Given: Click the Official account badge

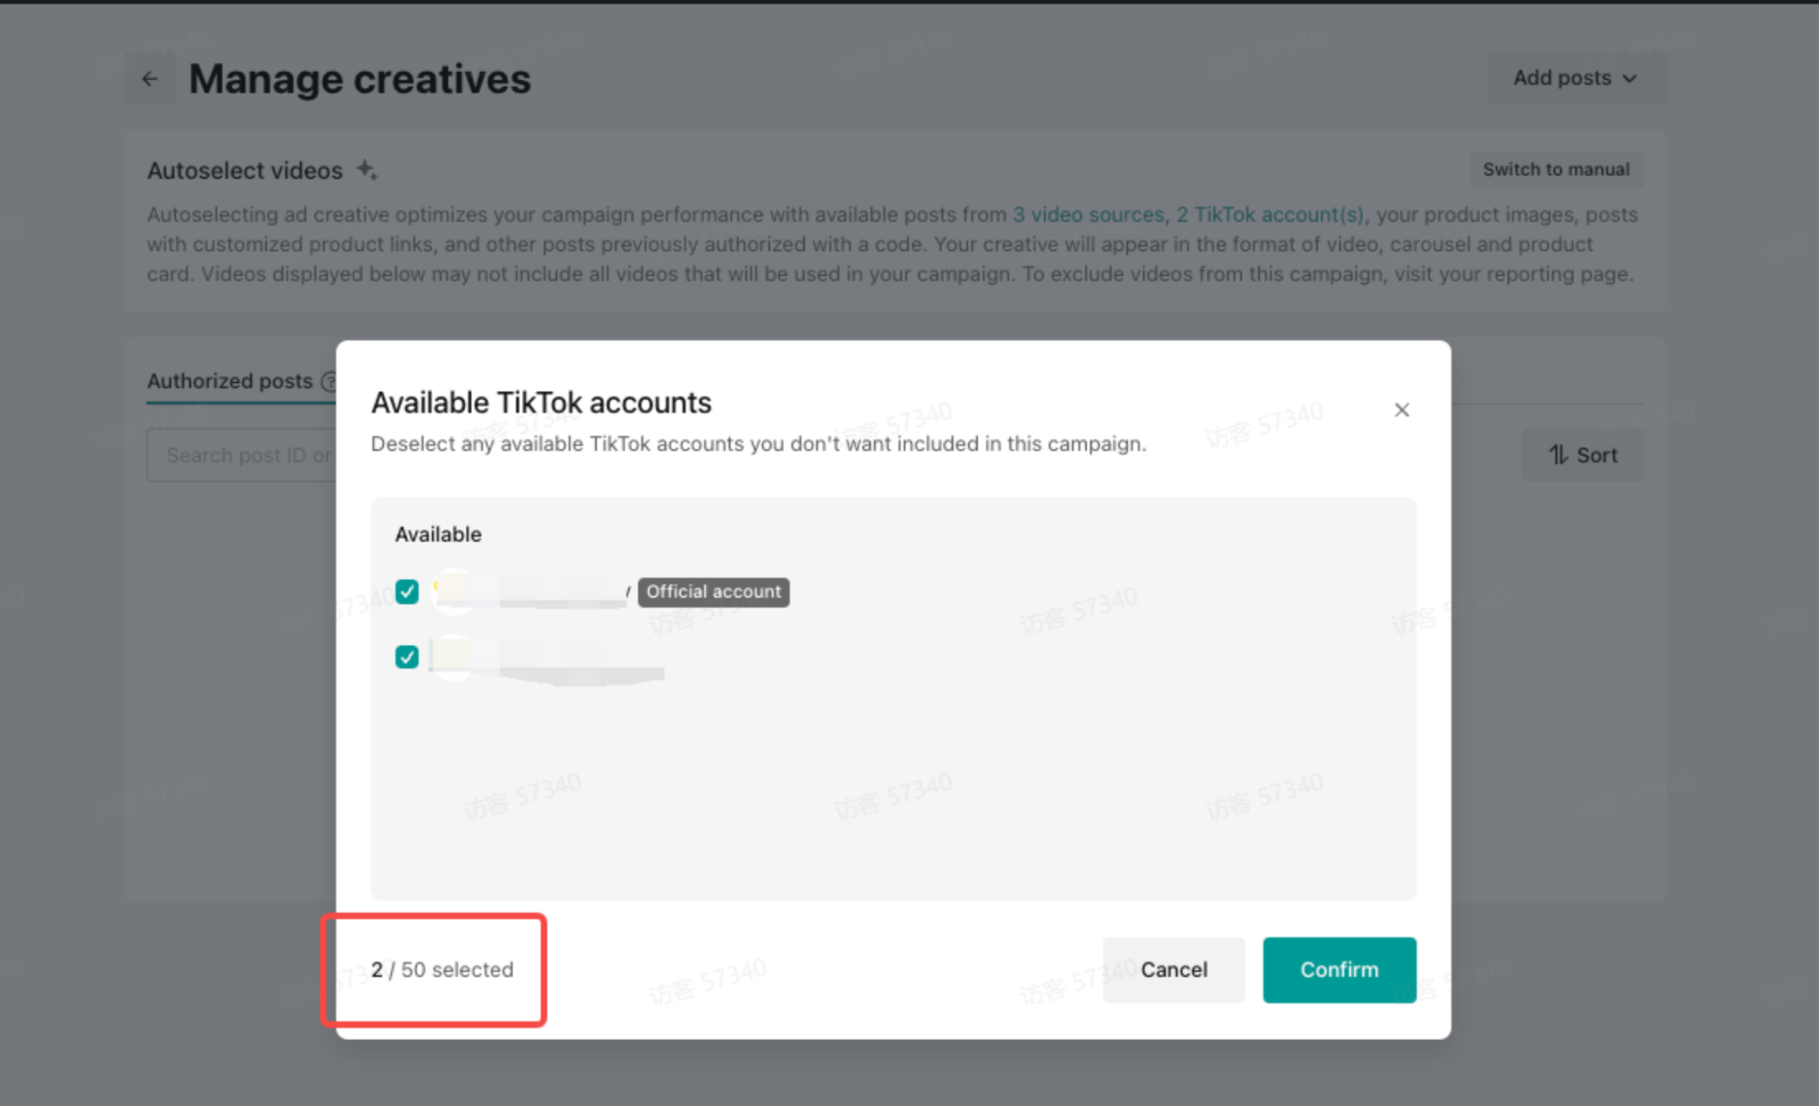Looking at the screenshot, I should click(713, 592).
